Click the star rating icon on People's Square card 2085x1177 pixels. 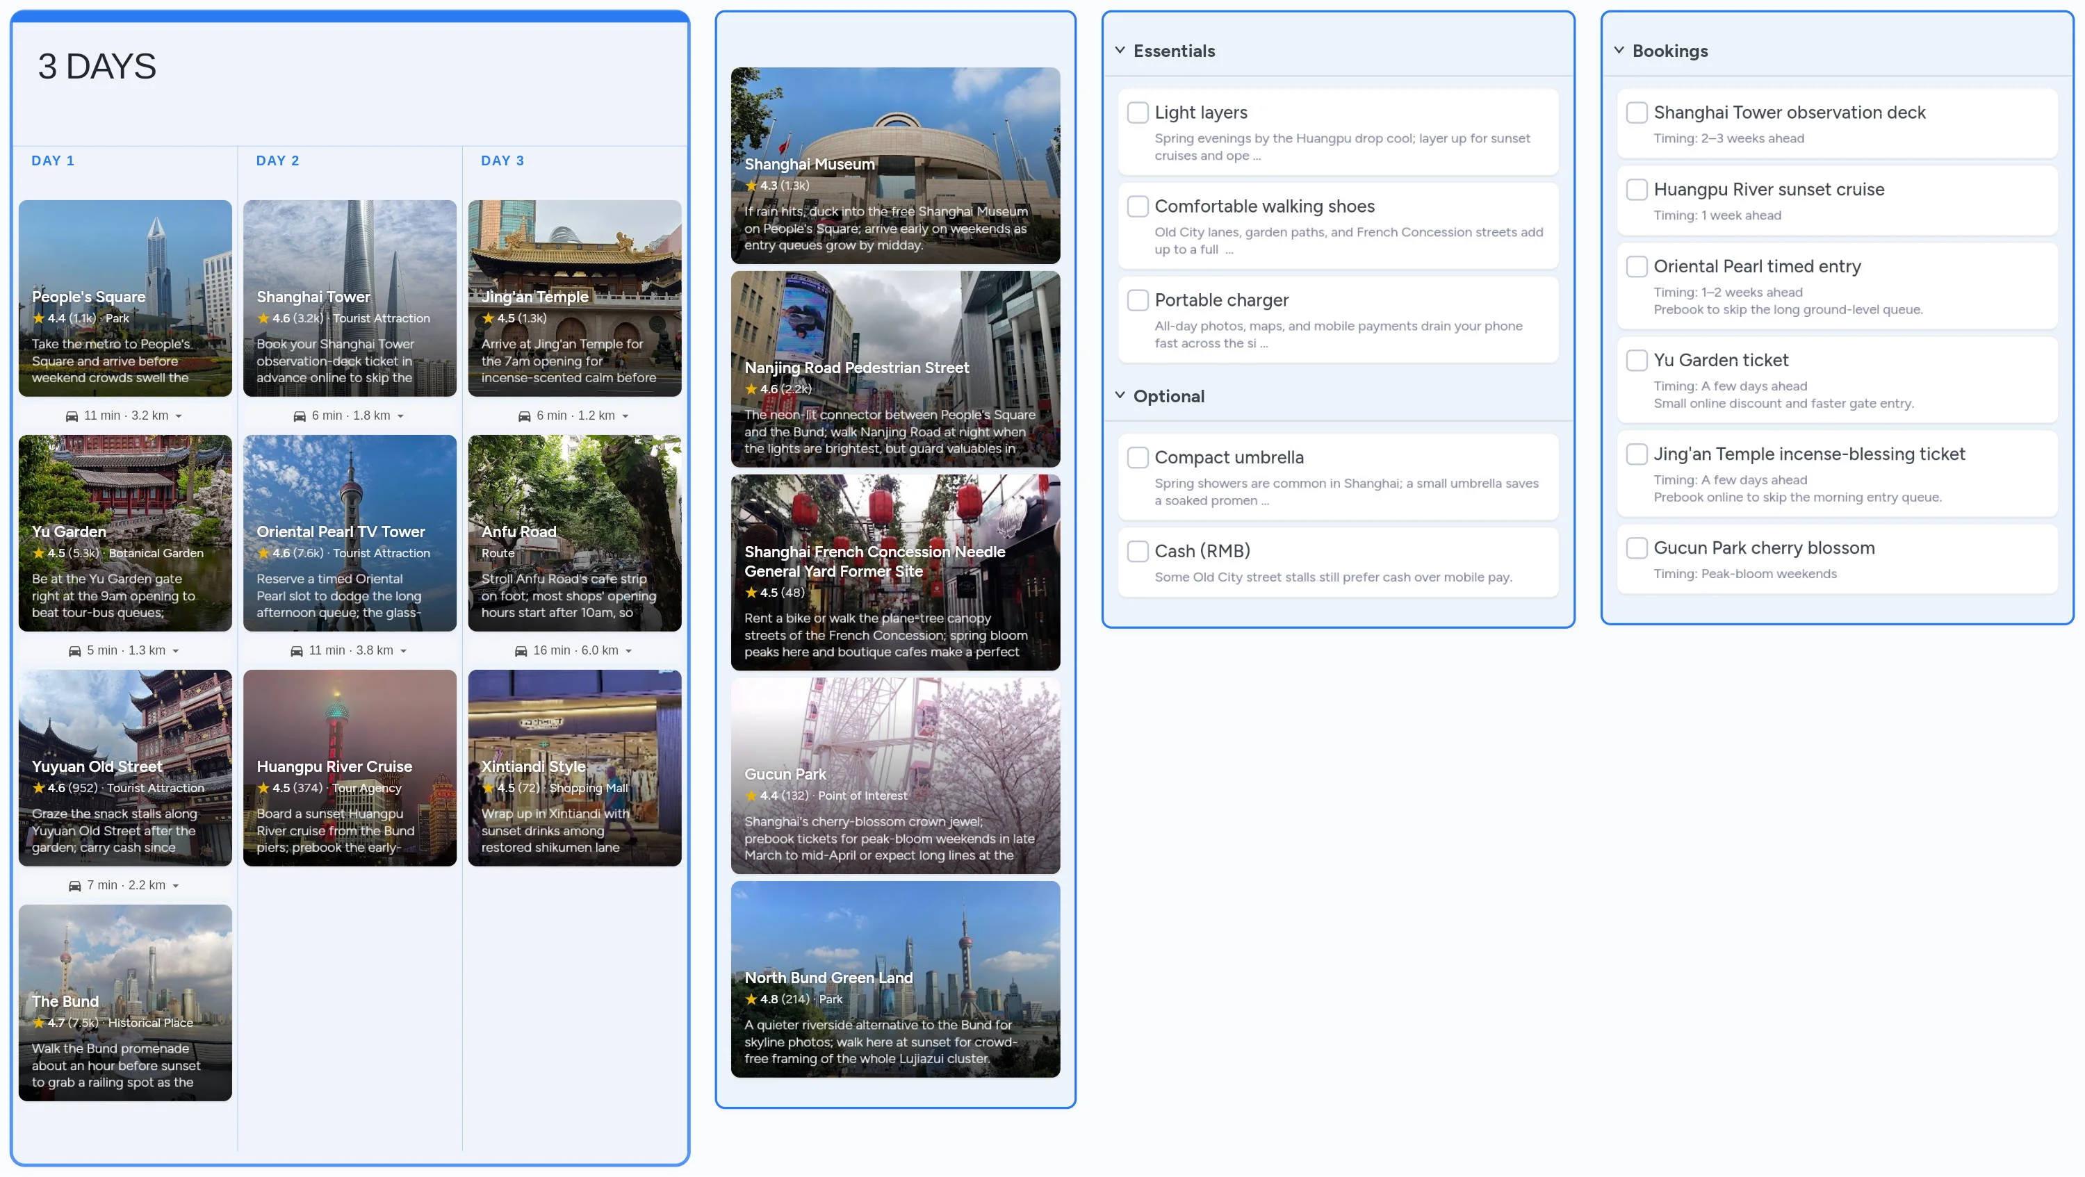(38, 319)
